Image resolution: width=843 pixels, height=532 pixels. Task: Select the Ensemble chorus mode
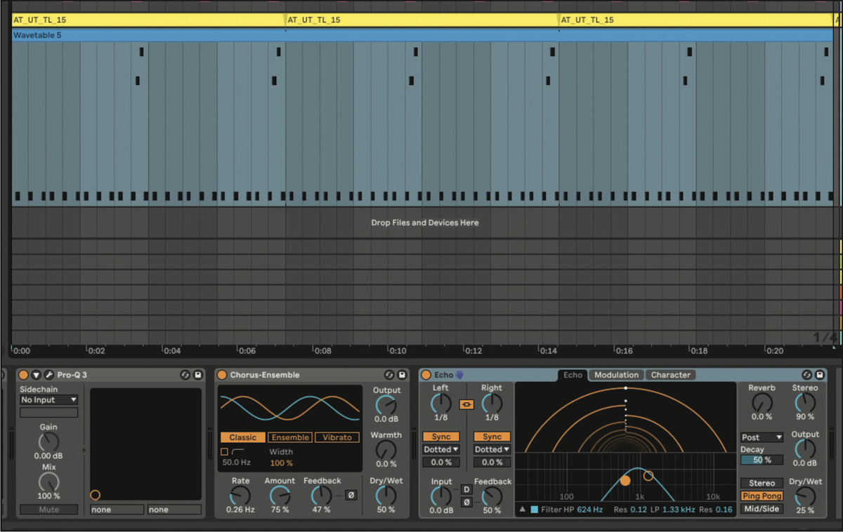290,437
